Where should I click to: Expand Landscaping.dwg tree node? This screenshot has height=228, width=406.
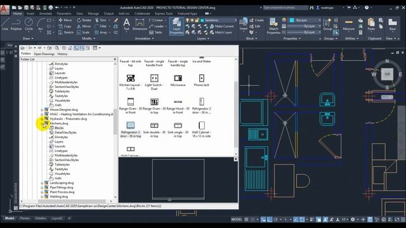pyautogui.click(x=42, y=183)
